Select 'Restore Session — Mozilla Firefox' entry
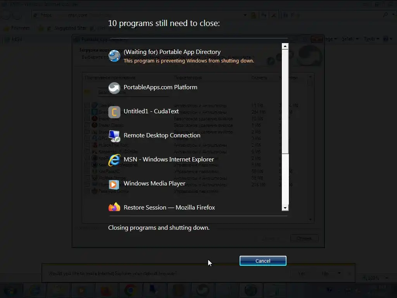 (169, 208)
